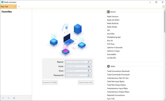Remove favorite with the X icon in sidebar
The width and height of the screenshot is (166, 101).
[9, 98]
